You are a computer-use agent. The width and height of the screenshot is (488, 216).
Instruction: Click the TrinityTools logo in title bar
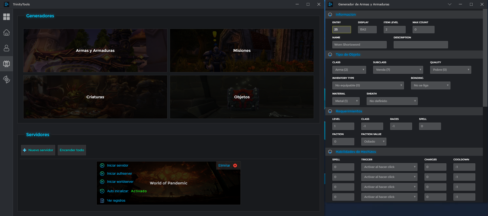coord(6,4)
